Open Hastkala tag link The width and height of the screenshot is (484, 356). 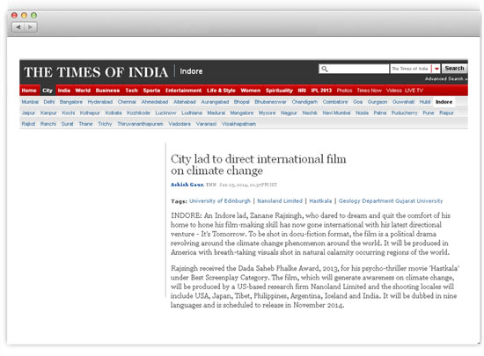click(320, 201)
